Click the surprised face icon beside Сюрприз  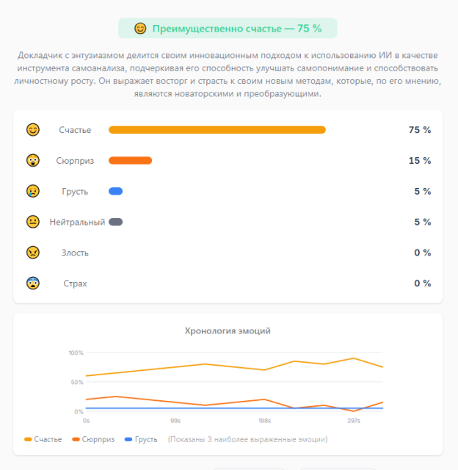pos(33,160)
